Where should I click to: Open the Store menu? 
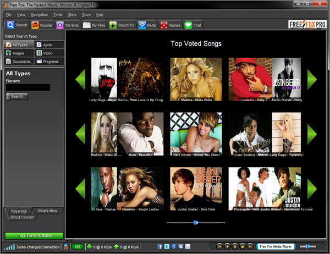(x=86, y=15)
